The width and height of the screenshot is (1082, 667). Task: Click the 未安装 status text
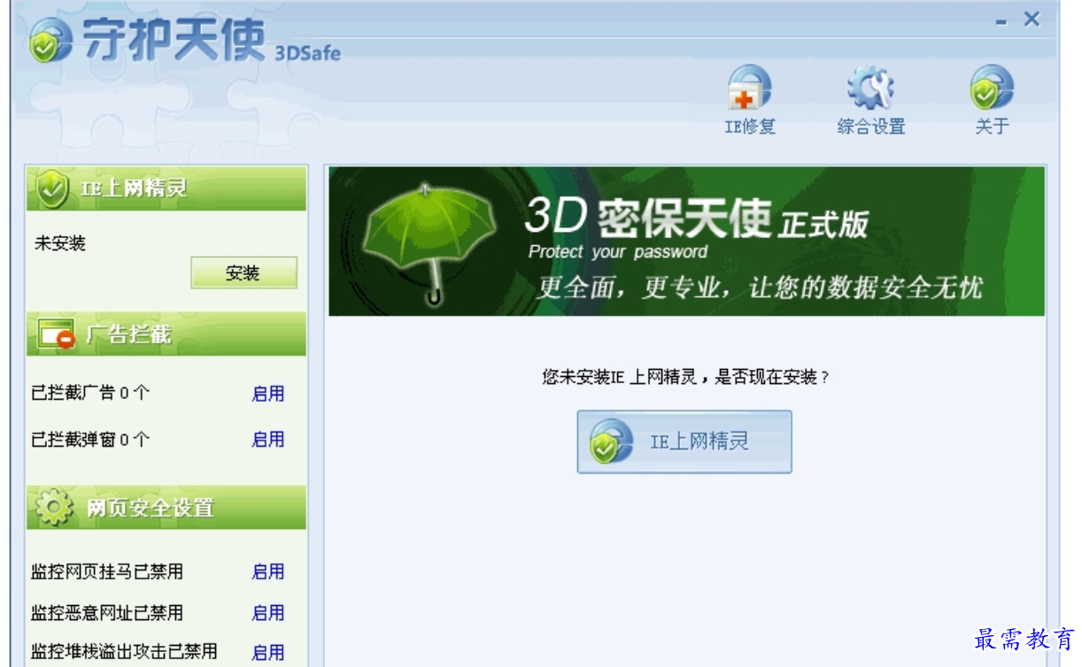click(x=60, y=243)
